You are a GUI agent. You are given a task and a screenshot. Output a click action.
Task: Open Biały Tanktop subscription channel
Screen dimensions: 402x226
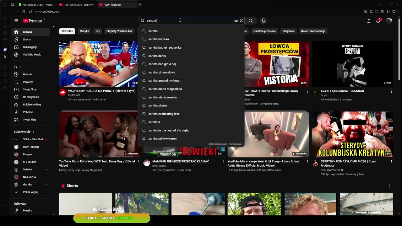tap(31, 147)
